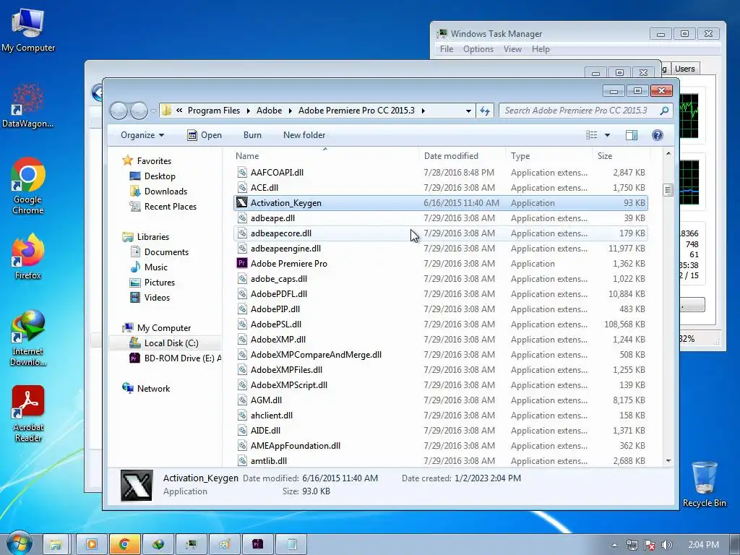This screenshot has width=740, height=555.
Task: Select the Adobe Premiere Pro application file
Action: point(441,263)
